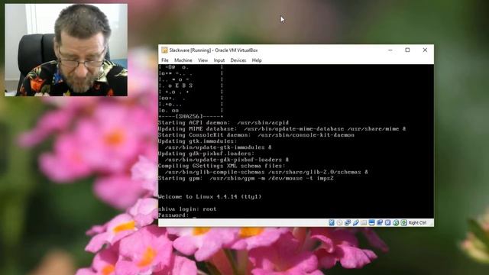Click the optical disc icon in status bar
489x275 pixels.
(339, 222)
